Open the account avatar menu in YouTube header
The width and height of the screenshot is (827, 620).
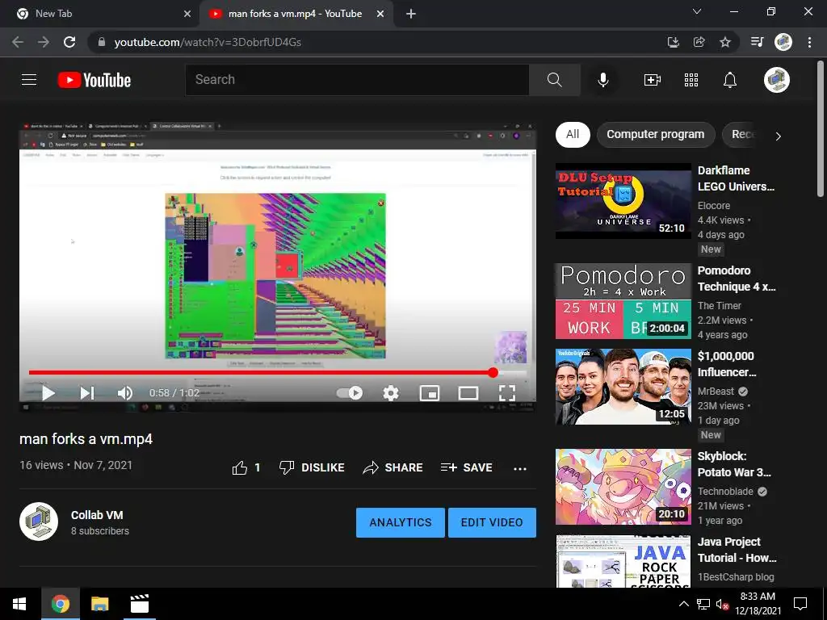click(777, 80)
